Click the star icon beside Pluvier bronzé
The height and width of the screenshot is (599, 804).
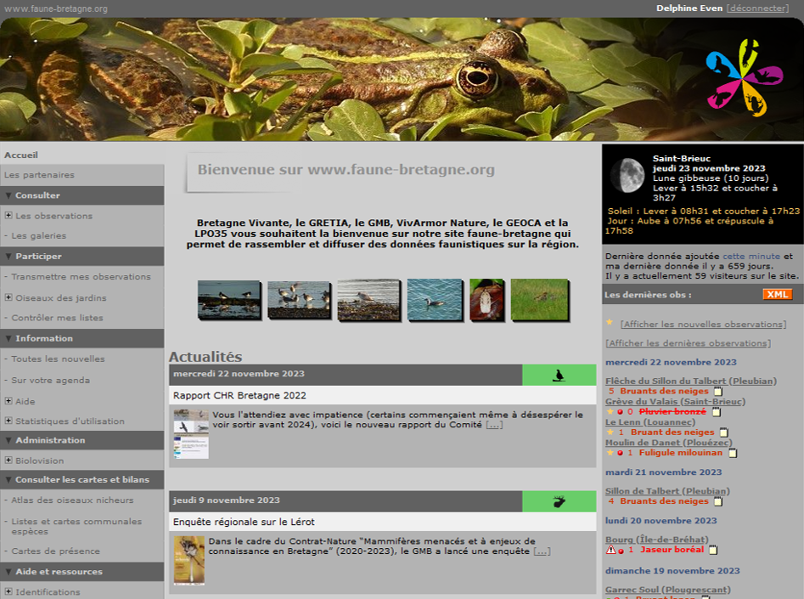610,411
